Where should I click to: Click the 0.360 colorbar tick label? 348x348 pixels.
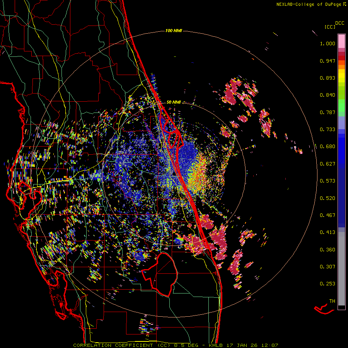click(x=328, y=250)
